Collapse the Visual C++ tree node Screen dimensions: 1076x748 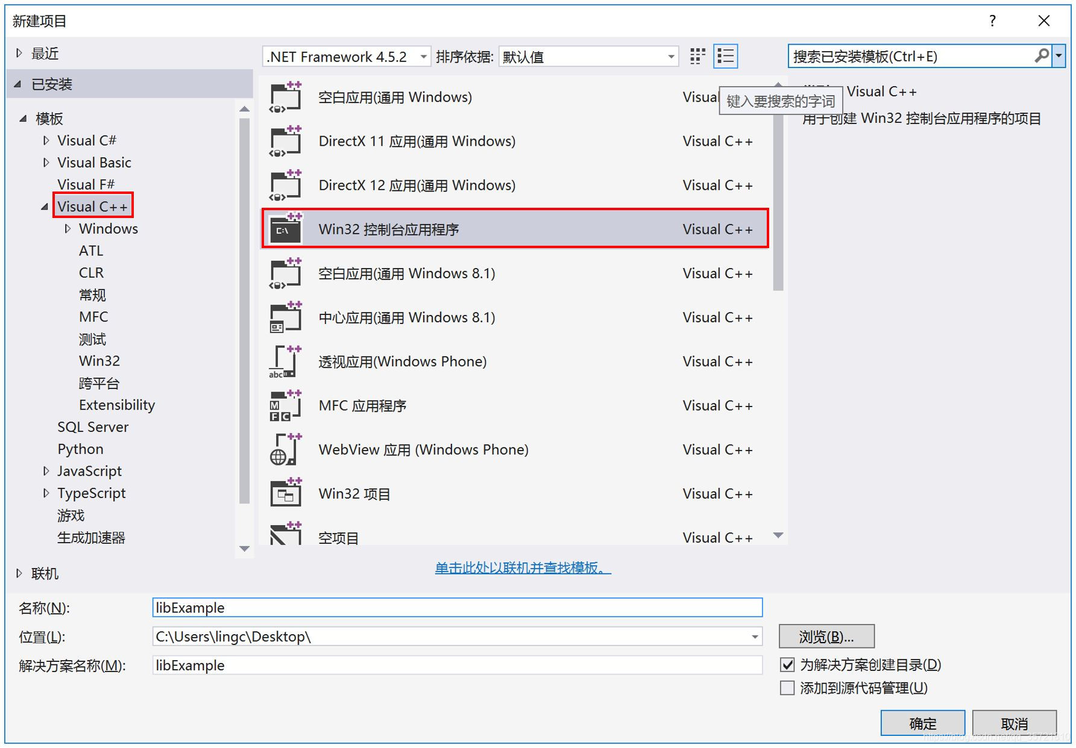[x=45, y=207]
